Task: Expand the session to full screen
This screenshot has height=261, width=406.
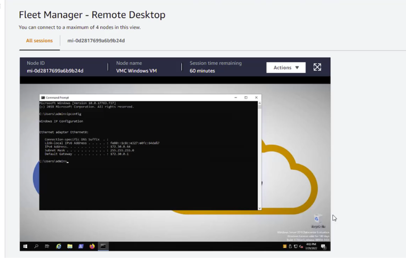Action: point(317,68)
